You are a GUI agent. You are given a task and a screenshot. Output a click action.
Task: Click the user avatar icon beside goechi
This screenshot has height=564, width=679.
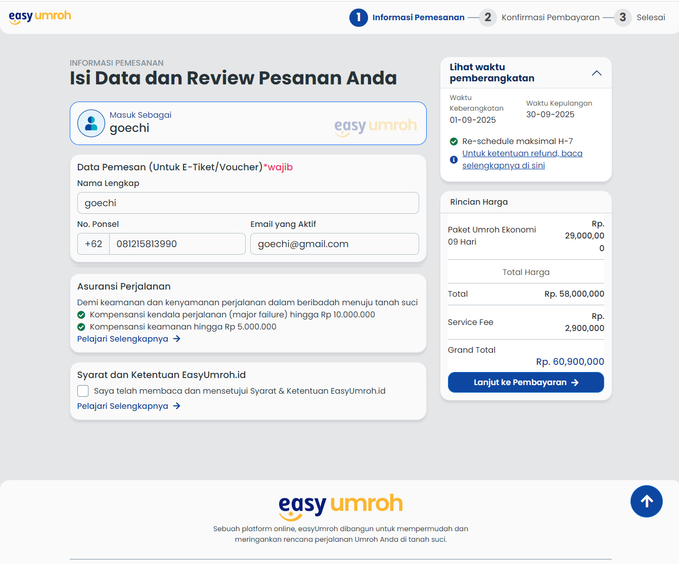[x=91, y=123]
